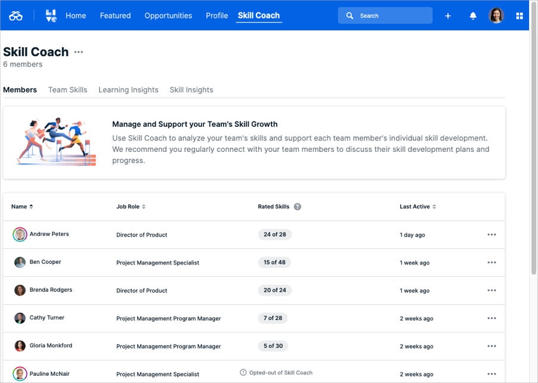This screenshot has height=383, width=538.
Task: Open the actions menu for Brenda Rodgers
Action: tap(491, 291)
